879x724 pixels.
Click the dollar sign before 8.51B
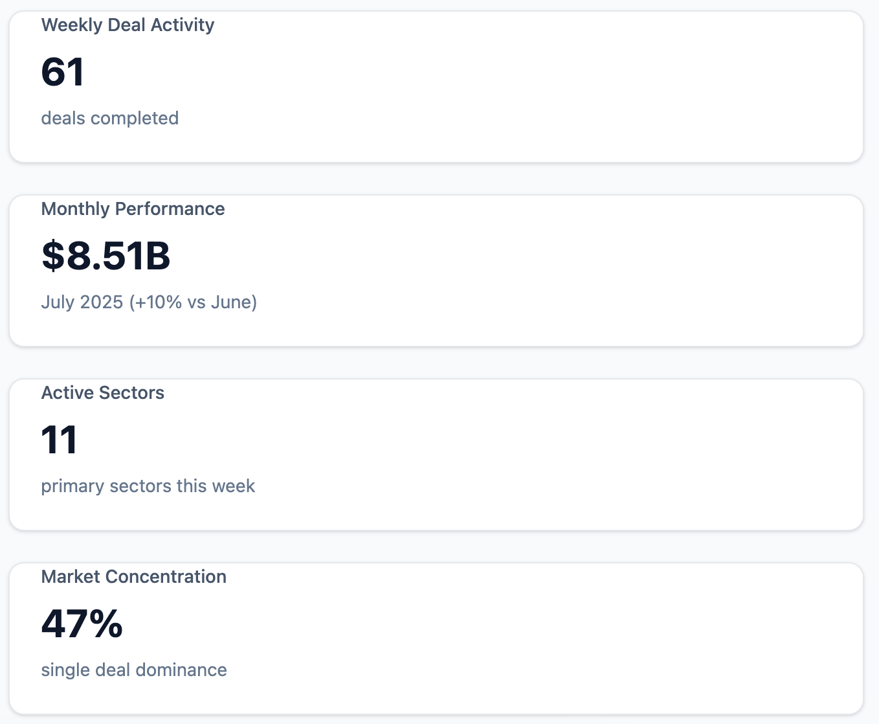[x=53, y=256]
